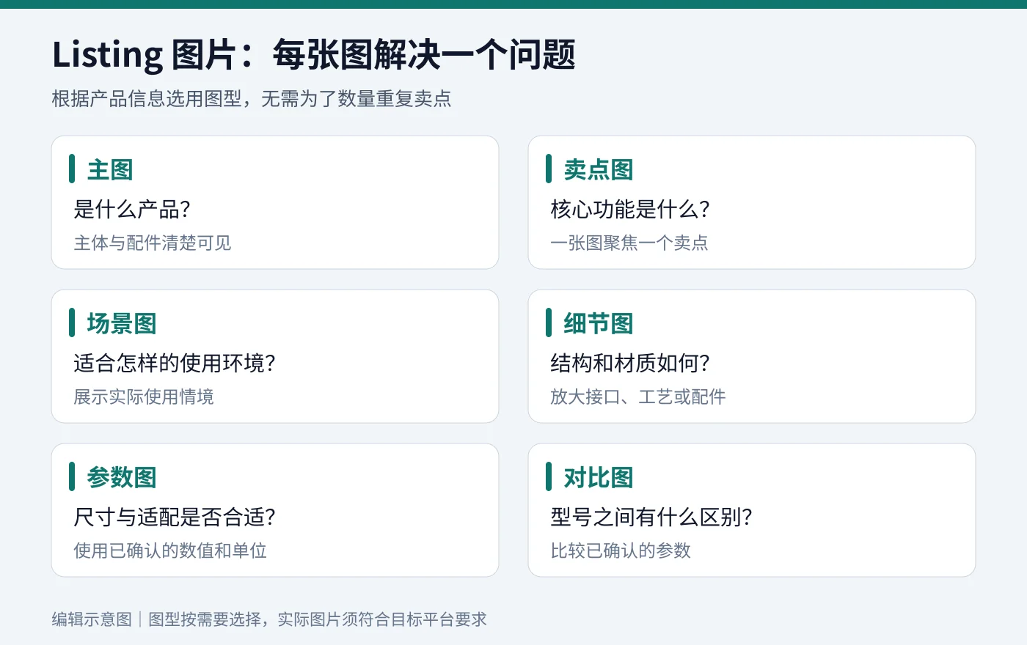Select the text '一张图聚焦一个卖点'
The width and height of the screenshot is (1027, 645).
coord(629,243)
